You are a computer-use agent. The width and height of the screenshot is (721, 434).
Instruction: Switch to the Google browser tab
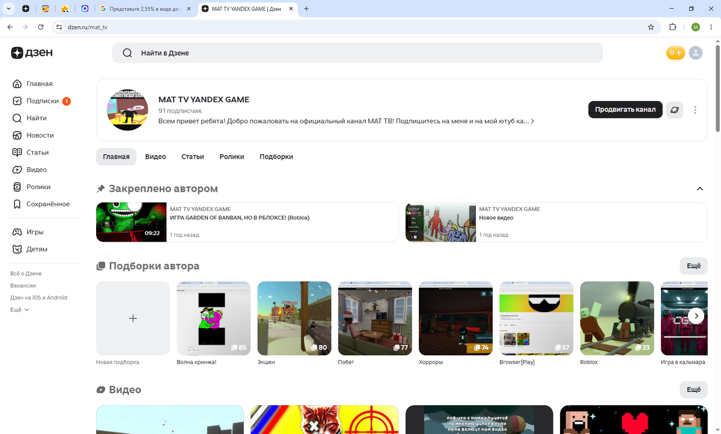coord(145,9)
